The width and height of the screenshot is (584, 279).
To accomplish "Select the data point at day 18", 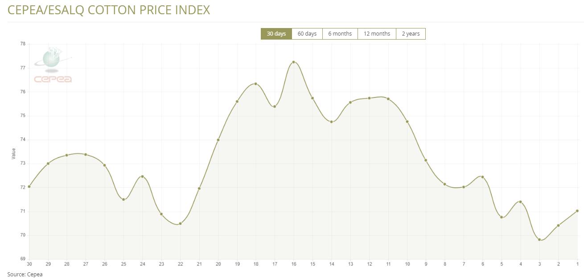I will [255, 84].
